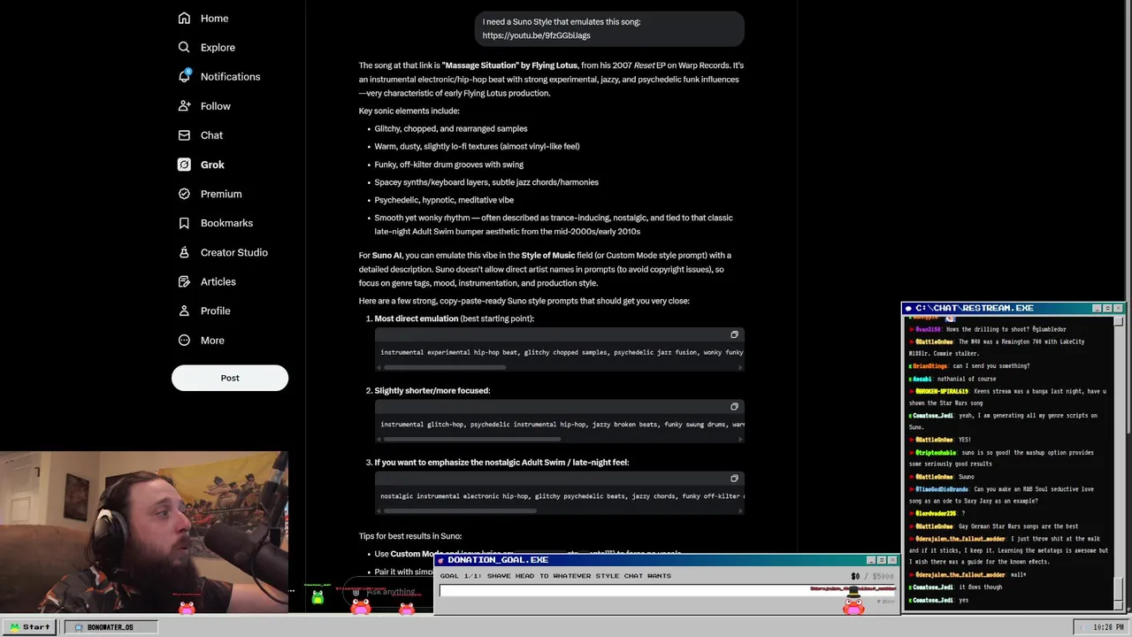Click scrollbar under nostalgic Adult Swim code

459,510
